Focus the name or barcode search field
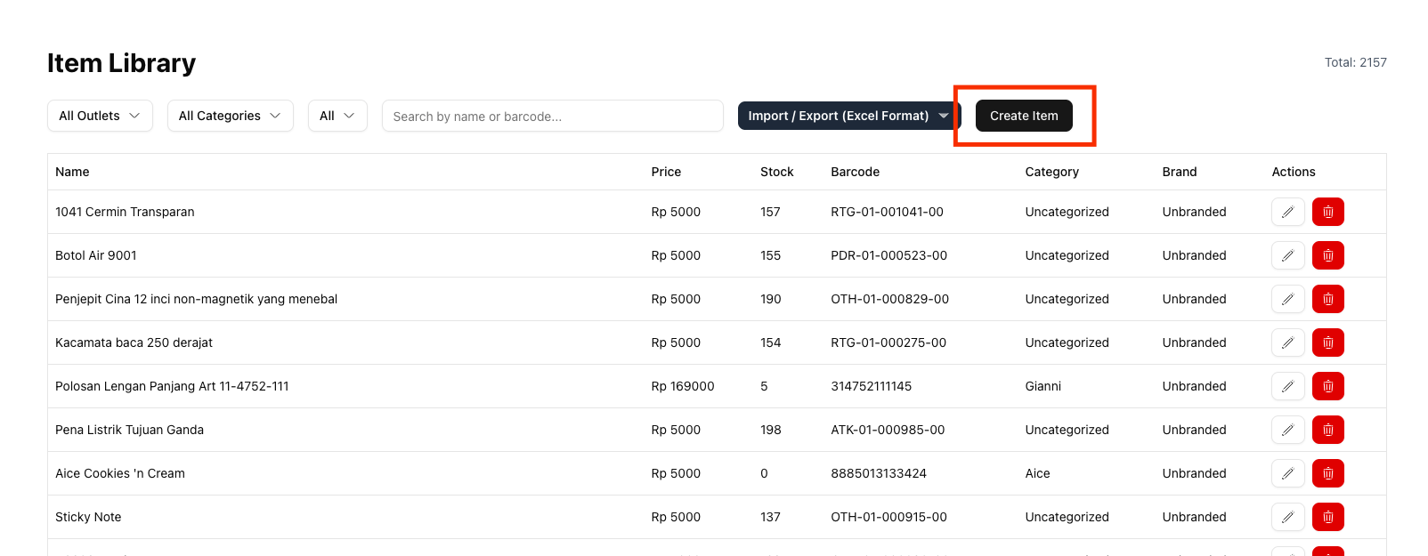Image resolution: width=1428 pixels, height=556 pixels. tap(552, 116)
